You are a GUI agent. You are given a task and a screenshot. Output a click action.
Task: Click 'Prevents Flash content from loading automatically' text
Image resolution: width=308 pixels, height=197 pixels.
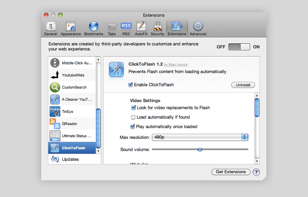click(x=177, y=72)
